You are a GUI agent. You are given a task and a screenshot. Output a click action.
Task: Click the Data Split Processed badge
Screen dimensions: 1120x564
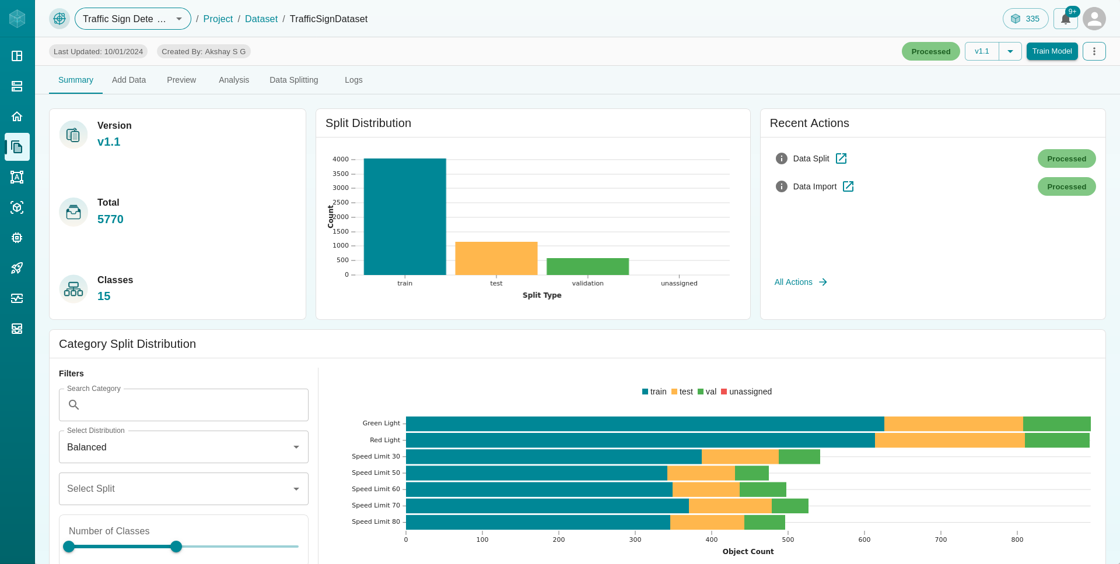pyautogui.click(x=1066, y=158)
